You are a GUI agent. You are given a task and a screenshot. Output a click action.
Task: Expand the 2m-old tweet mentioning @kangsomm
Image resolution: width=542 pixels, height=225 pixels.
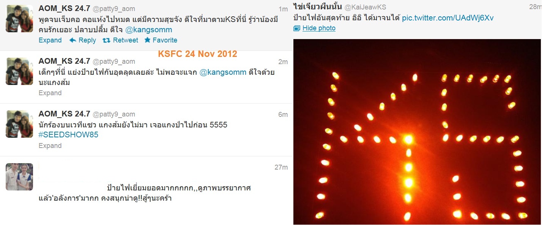click(x=50, y=93)
